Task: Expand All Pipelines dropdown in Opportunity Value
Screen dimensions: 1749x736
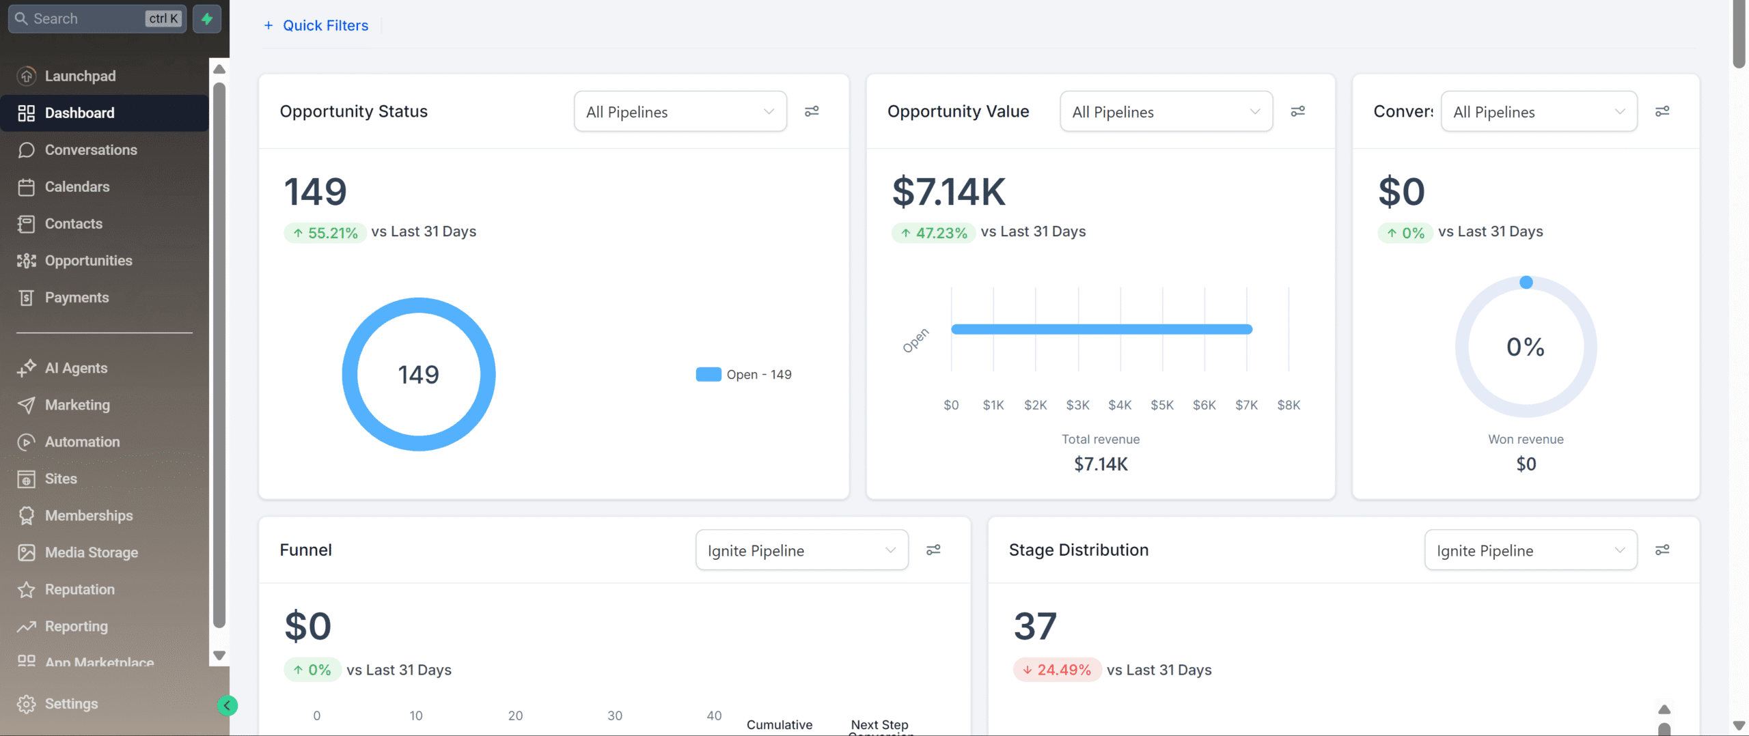Action: [x=1166, y=112]
